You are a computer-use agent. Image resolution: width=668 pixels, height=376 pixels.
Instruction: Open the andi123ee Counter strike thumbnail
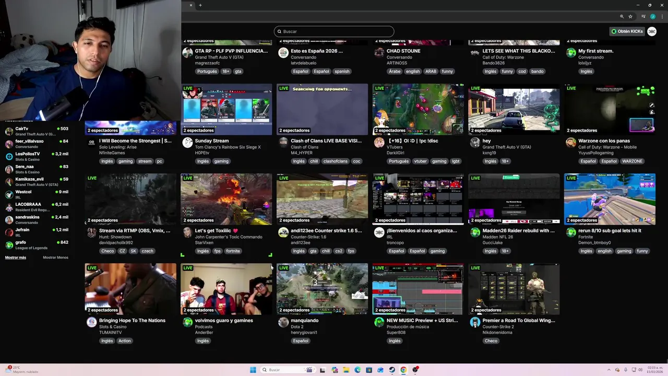point(322,199)
